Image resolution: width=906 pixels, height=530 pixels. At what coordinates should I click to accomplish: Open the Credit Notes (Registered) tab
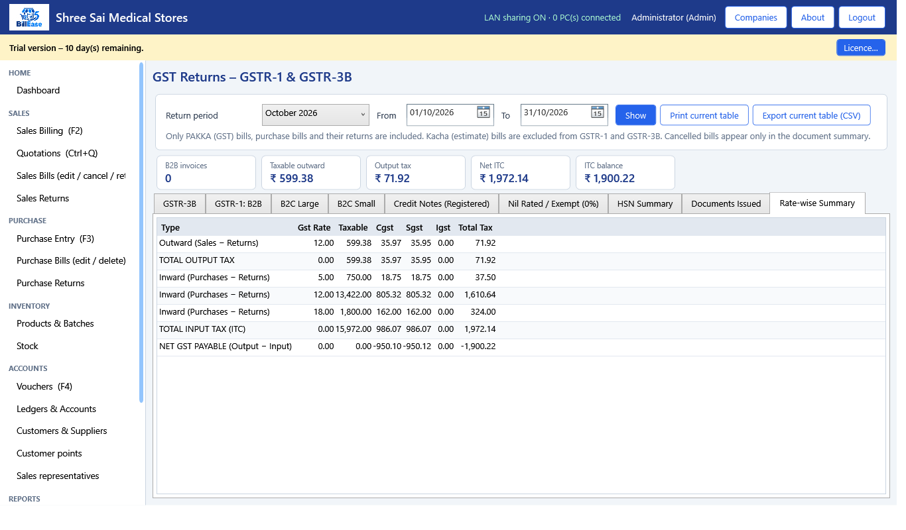tap(442, 203)
